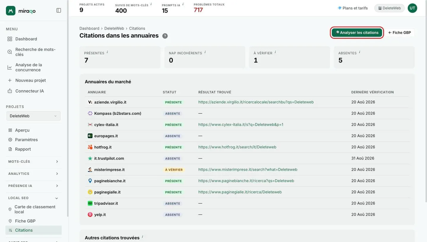Click the info icon on À vérifier card
This screenshot has width=427, height=242.
(275, 52)
